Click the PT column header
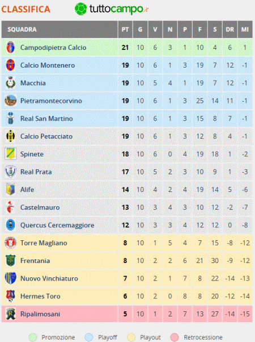 125,30
